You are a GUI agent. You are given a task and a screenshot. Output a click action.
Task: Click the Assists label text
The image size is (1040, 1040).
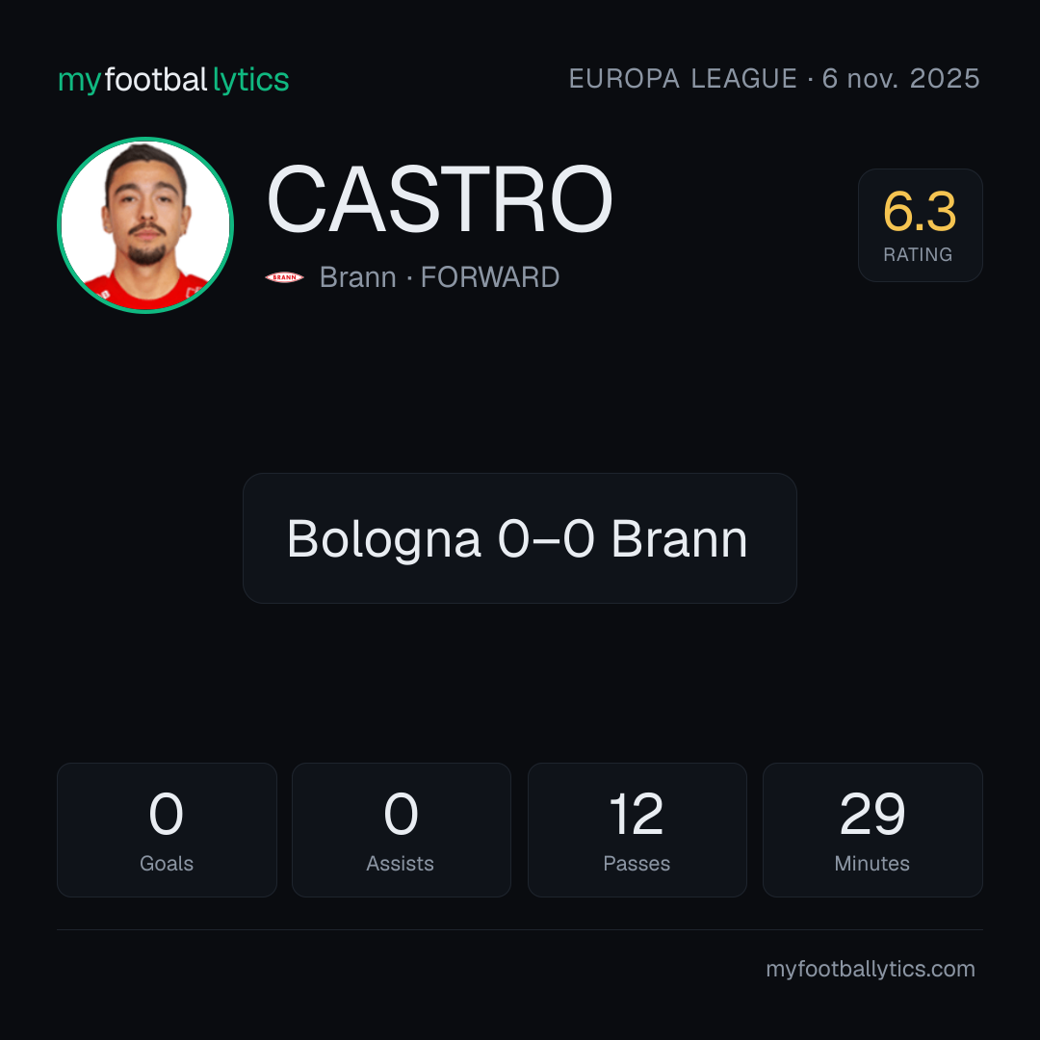pyautogui.click(x=400, y=864)
